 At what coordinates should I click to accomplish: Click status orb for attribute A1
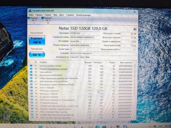click(32, 81)
